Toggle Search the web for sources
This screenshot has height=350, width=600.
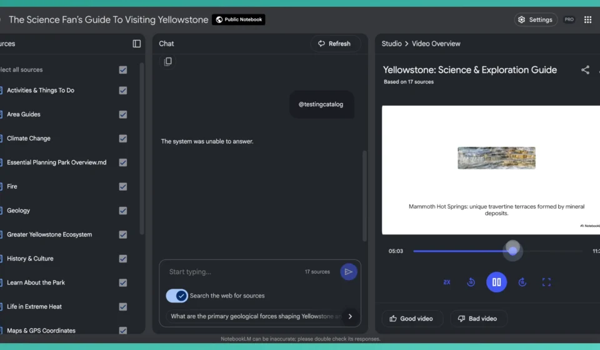click(177, 296)
